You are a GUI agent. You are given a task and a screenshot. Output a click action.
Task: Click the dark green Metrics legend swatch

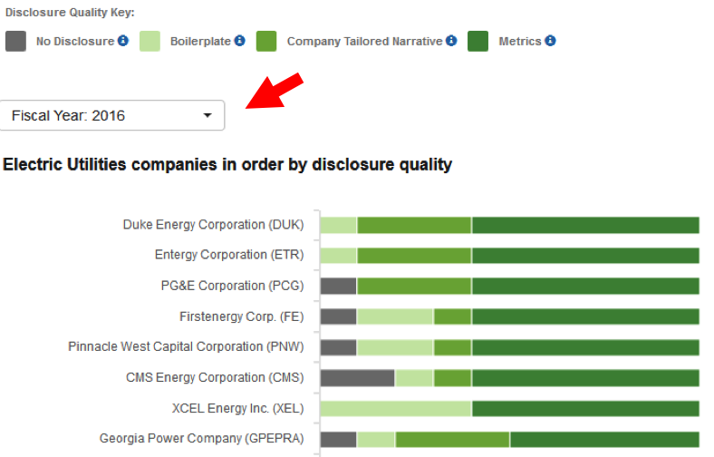coord(478,41)
